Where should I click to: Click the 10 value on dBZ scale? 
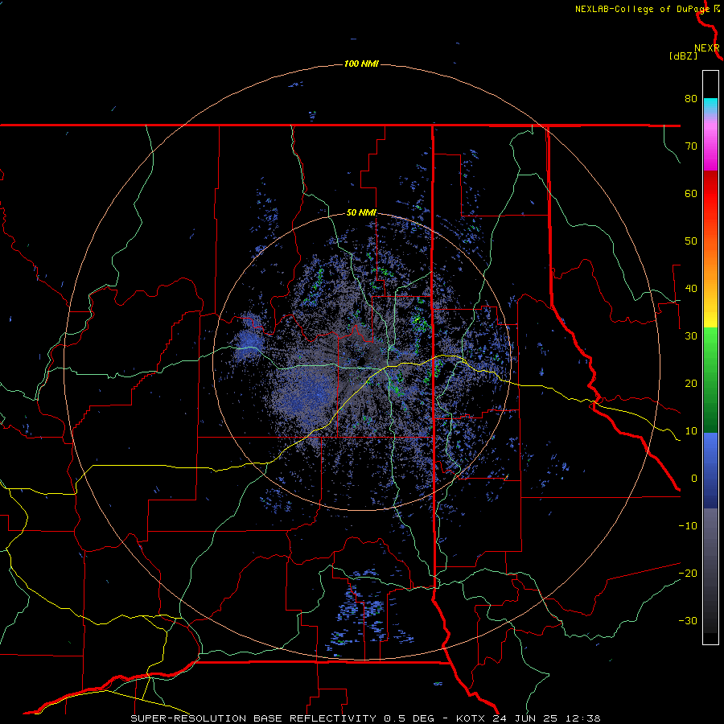pos(691,431)
